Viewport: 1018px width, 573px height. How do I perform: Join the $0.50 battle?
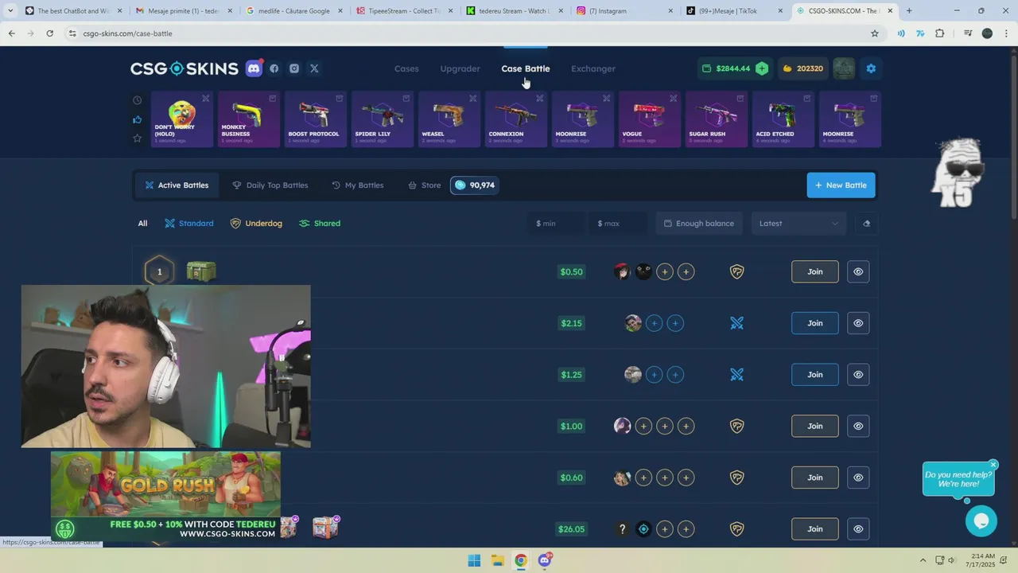tap(815, 271)
